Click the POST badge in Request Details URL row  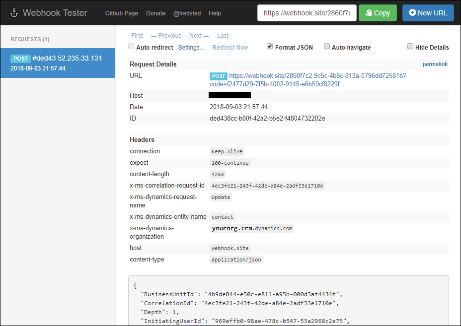(x=218, y=76)
